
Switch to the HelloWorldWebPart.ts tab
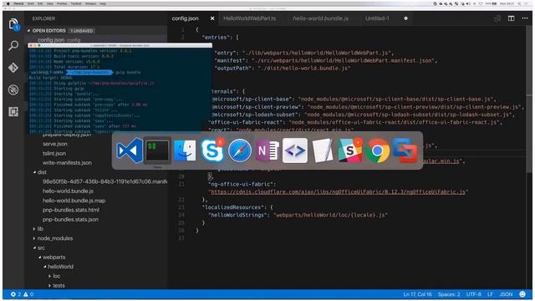click(x=249, y=18)
